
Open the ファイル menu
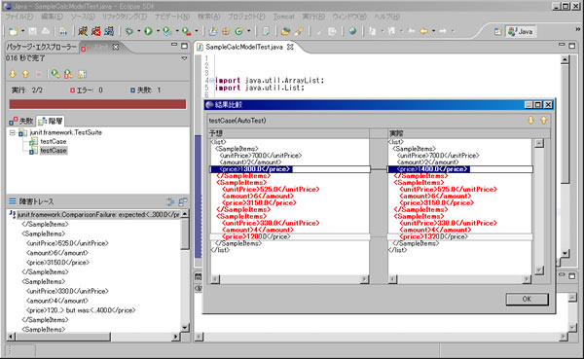point(19,17)
